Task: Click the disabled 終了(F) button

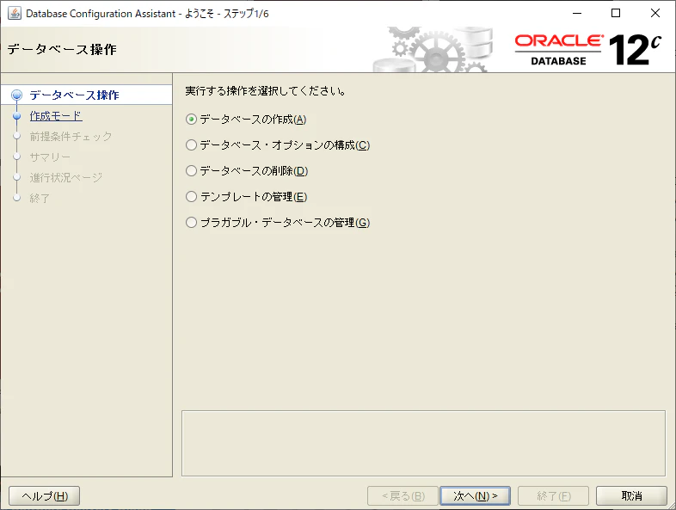Action: point(554,495)
